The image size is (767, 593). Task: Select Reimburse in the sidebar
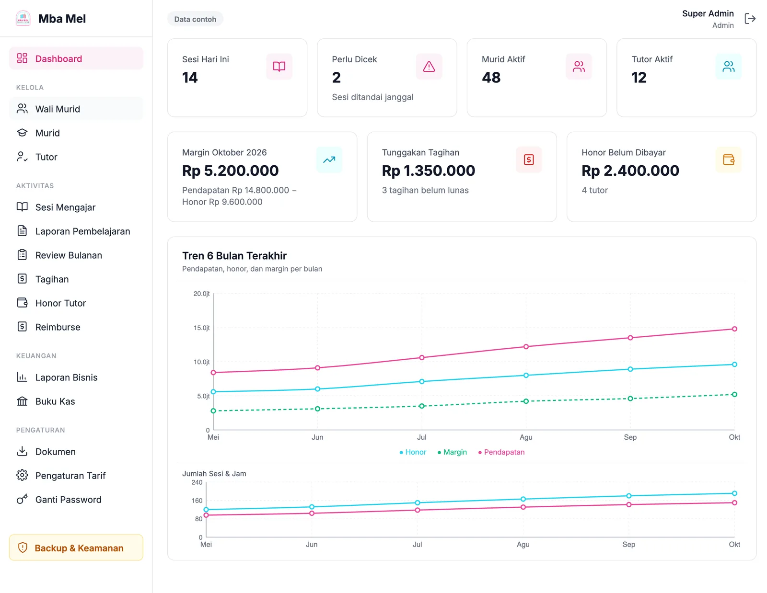[76, 327]
